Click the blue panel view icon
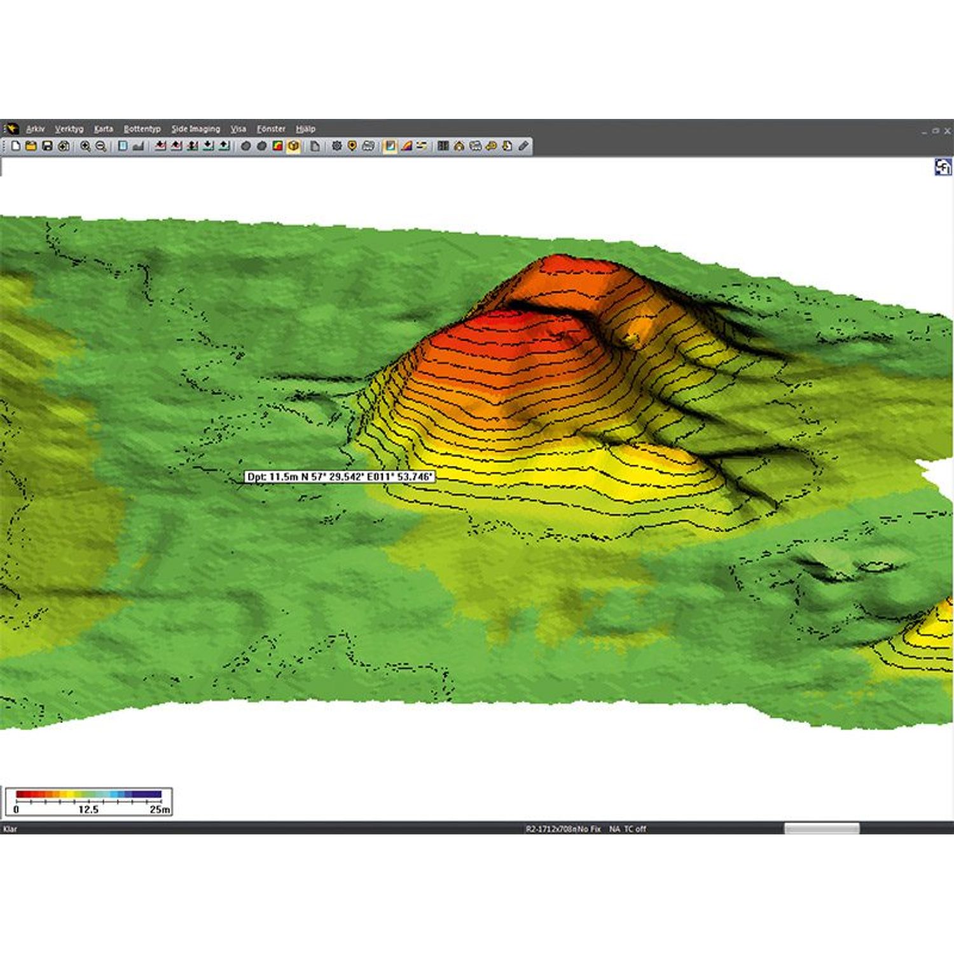 (x=123, y=146)
